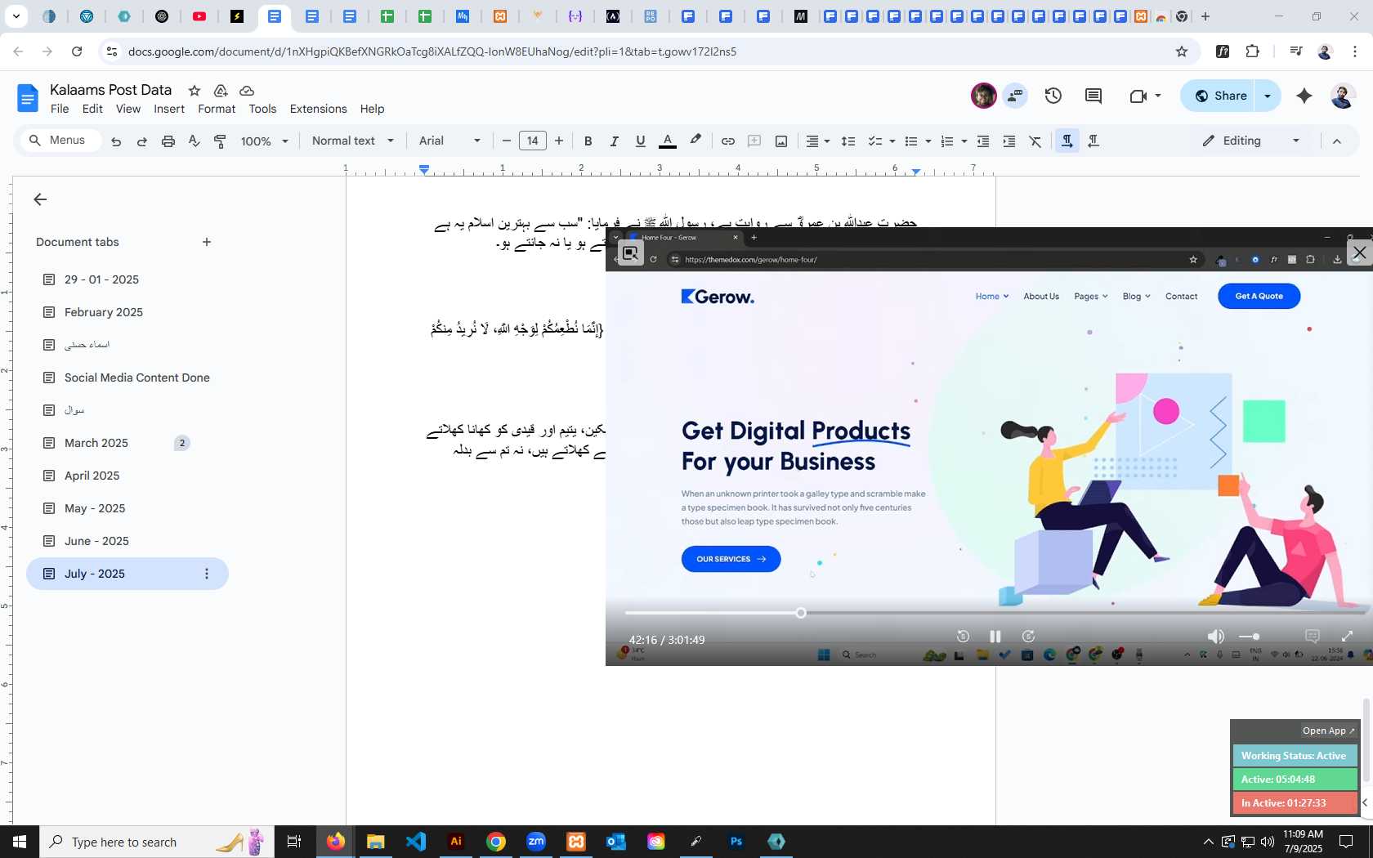The image size is (1373, 858).
Task: Open the zoom 100% dropdown
Action: [264, 141]
